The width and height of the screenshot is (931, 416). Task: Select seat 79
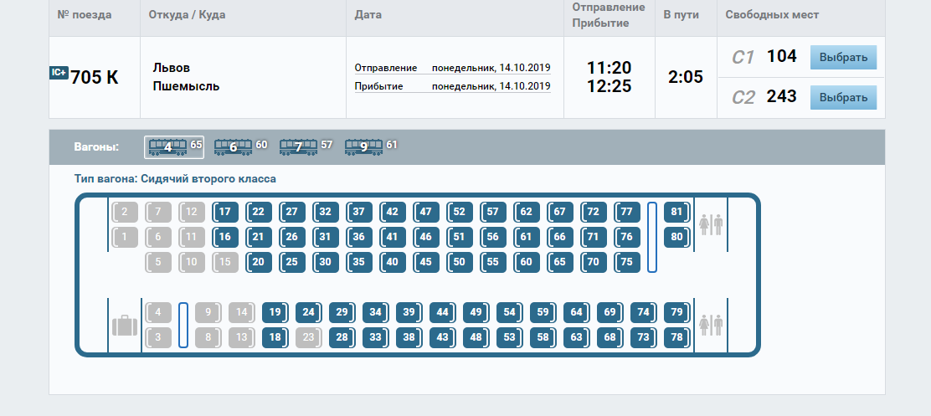676,312
